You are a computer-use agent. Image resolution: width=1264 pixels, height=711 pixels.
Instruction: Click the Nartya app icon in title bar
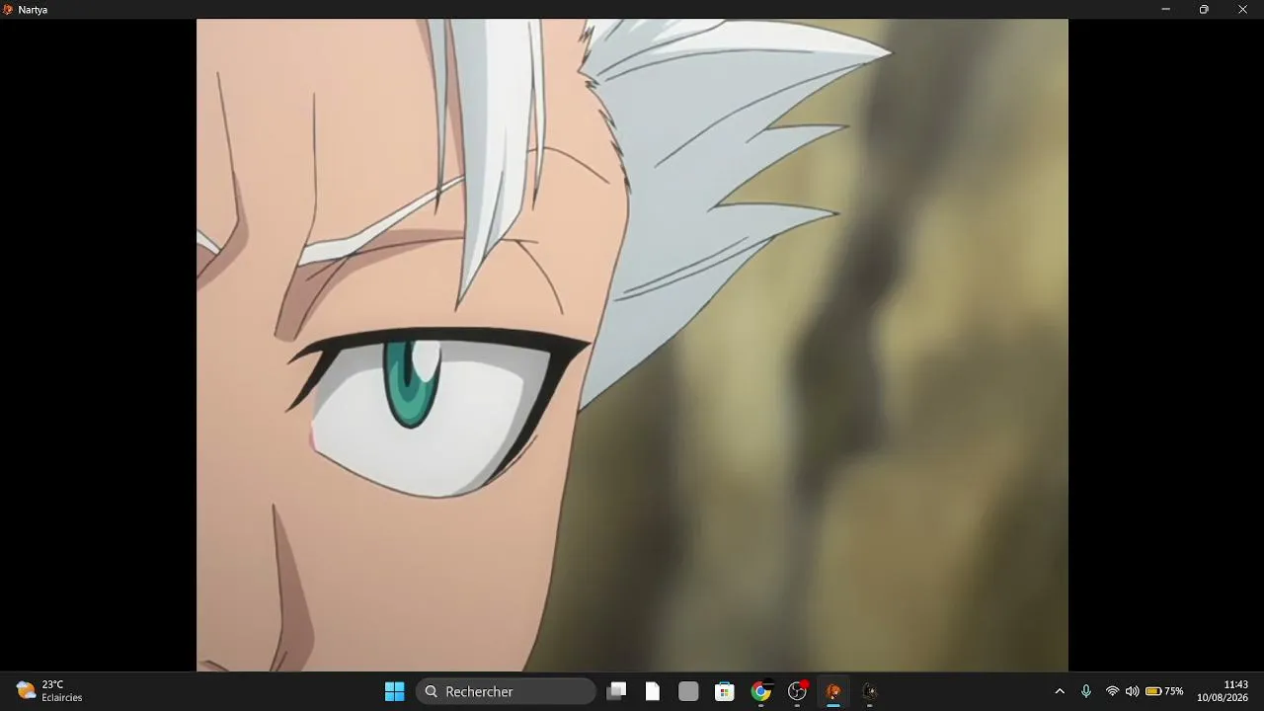8,9
